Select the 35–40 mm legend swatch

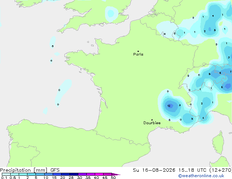click(91, 174)
